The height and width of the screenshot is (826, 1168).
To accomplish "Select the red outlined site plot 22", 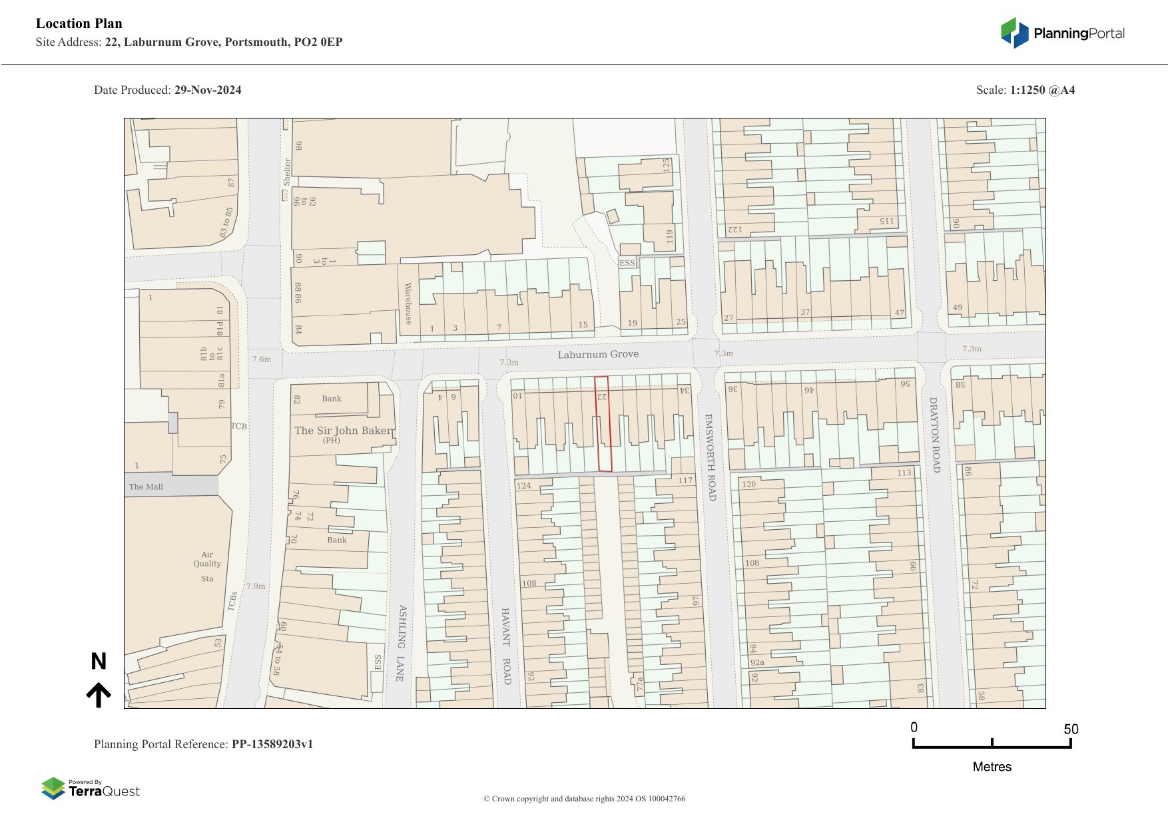I will 603,426.
